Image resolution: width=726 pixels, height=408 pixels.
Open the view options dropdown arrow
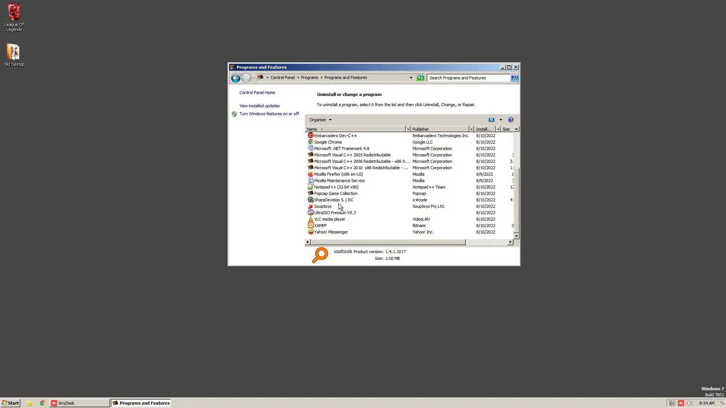(x=501, y=120)
